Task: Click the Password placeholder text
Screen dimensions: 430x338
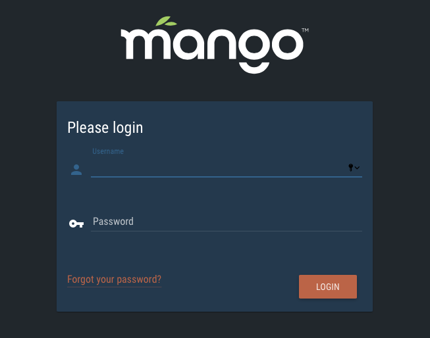Action: [x=113, y=222]
